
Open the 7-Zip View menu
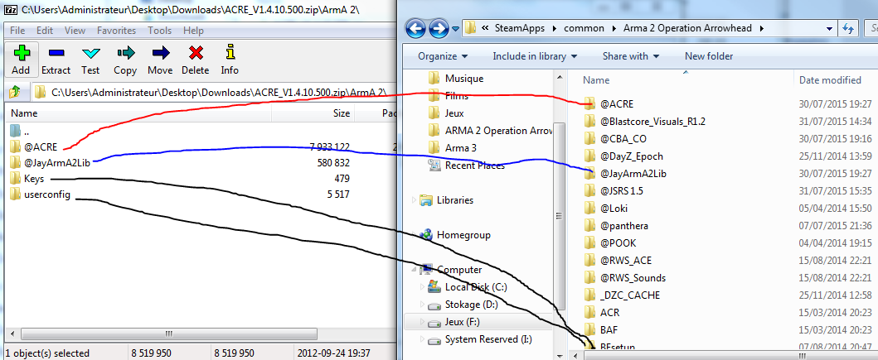click(x=75, y=31)
